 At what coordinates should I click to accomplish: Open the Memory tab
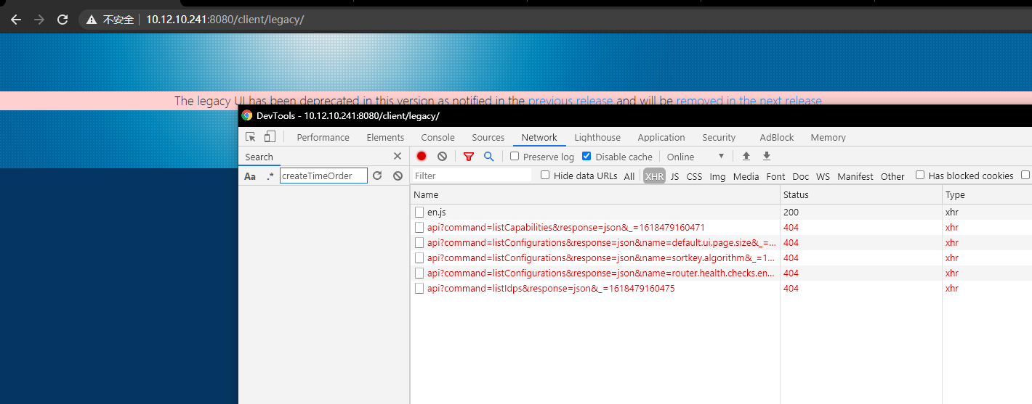(x=828, y=137)
